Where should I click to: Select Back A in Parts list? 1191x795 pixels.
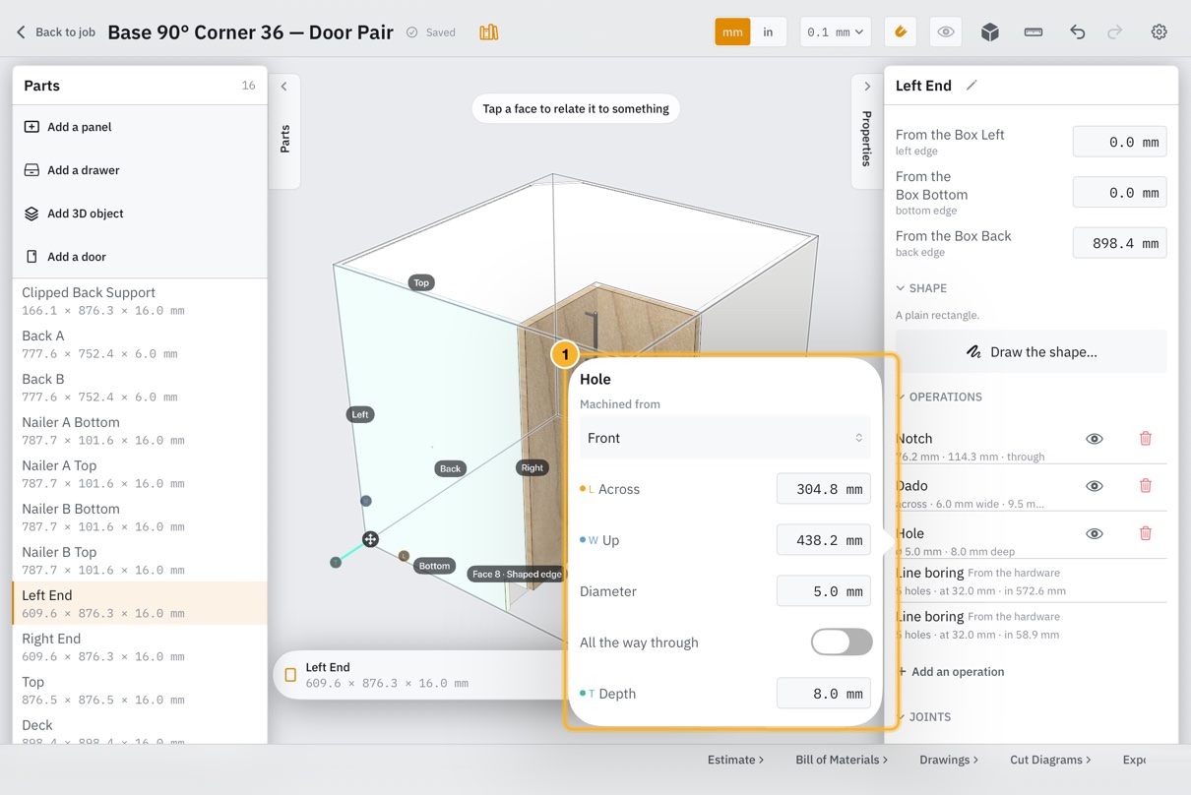[140, 343]
